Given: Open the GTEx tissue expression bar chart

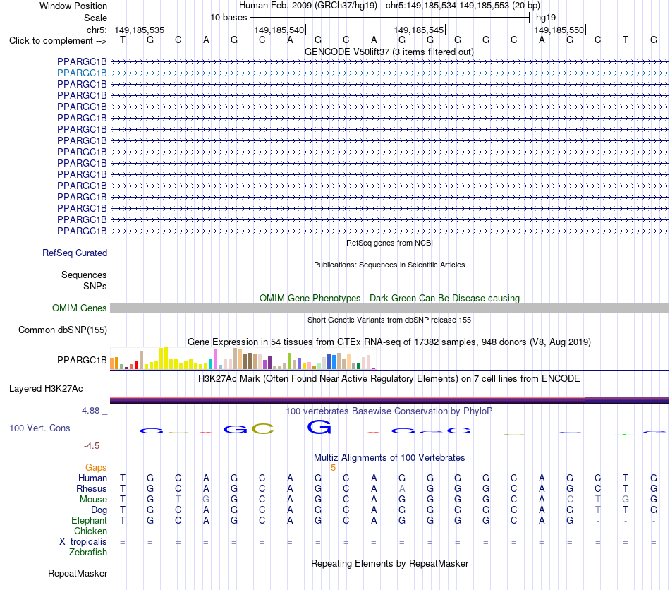Looking at the screenshot, I should pyautogui.click(x=243, y=359).
